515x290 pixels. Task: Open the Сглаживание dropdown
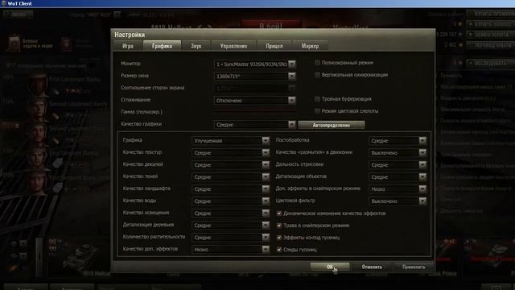click(x=255, y=100)
